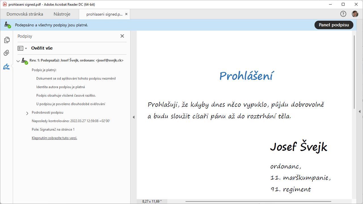Switch to Domovská stránka tab
Viewport: 363px width, 204px height.
click(25, 14)
